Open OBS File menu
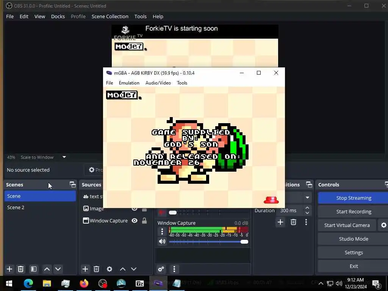This screenshot has width=388, height=291. coord(10,16)
